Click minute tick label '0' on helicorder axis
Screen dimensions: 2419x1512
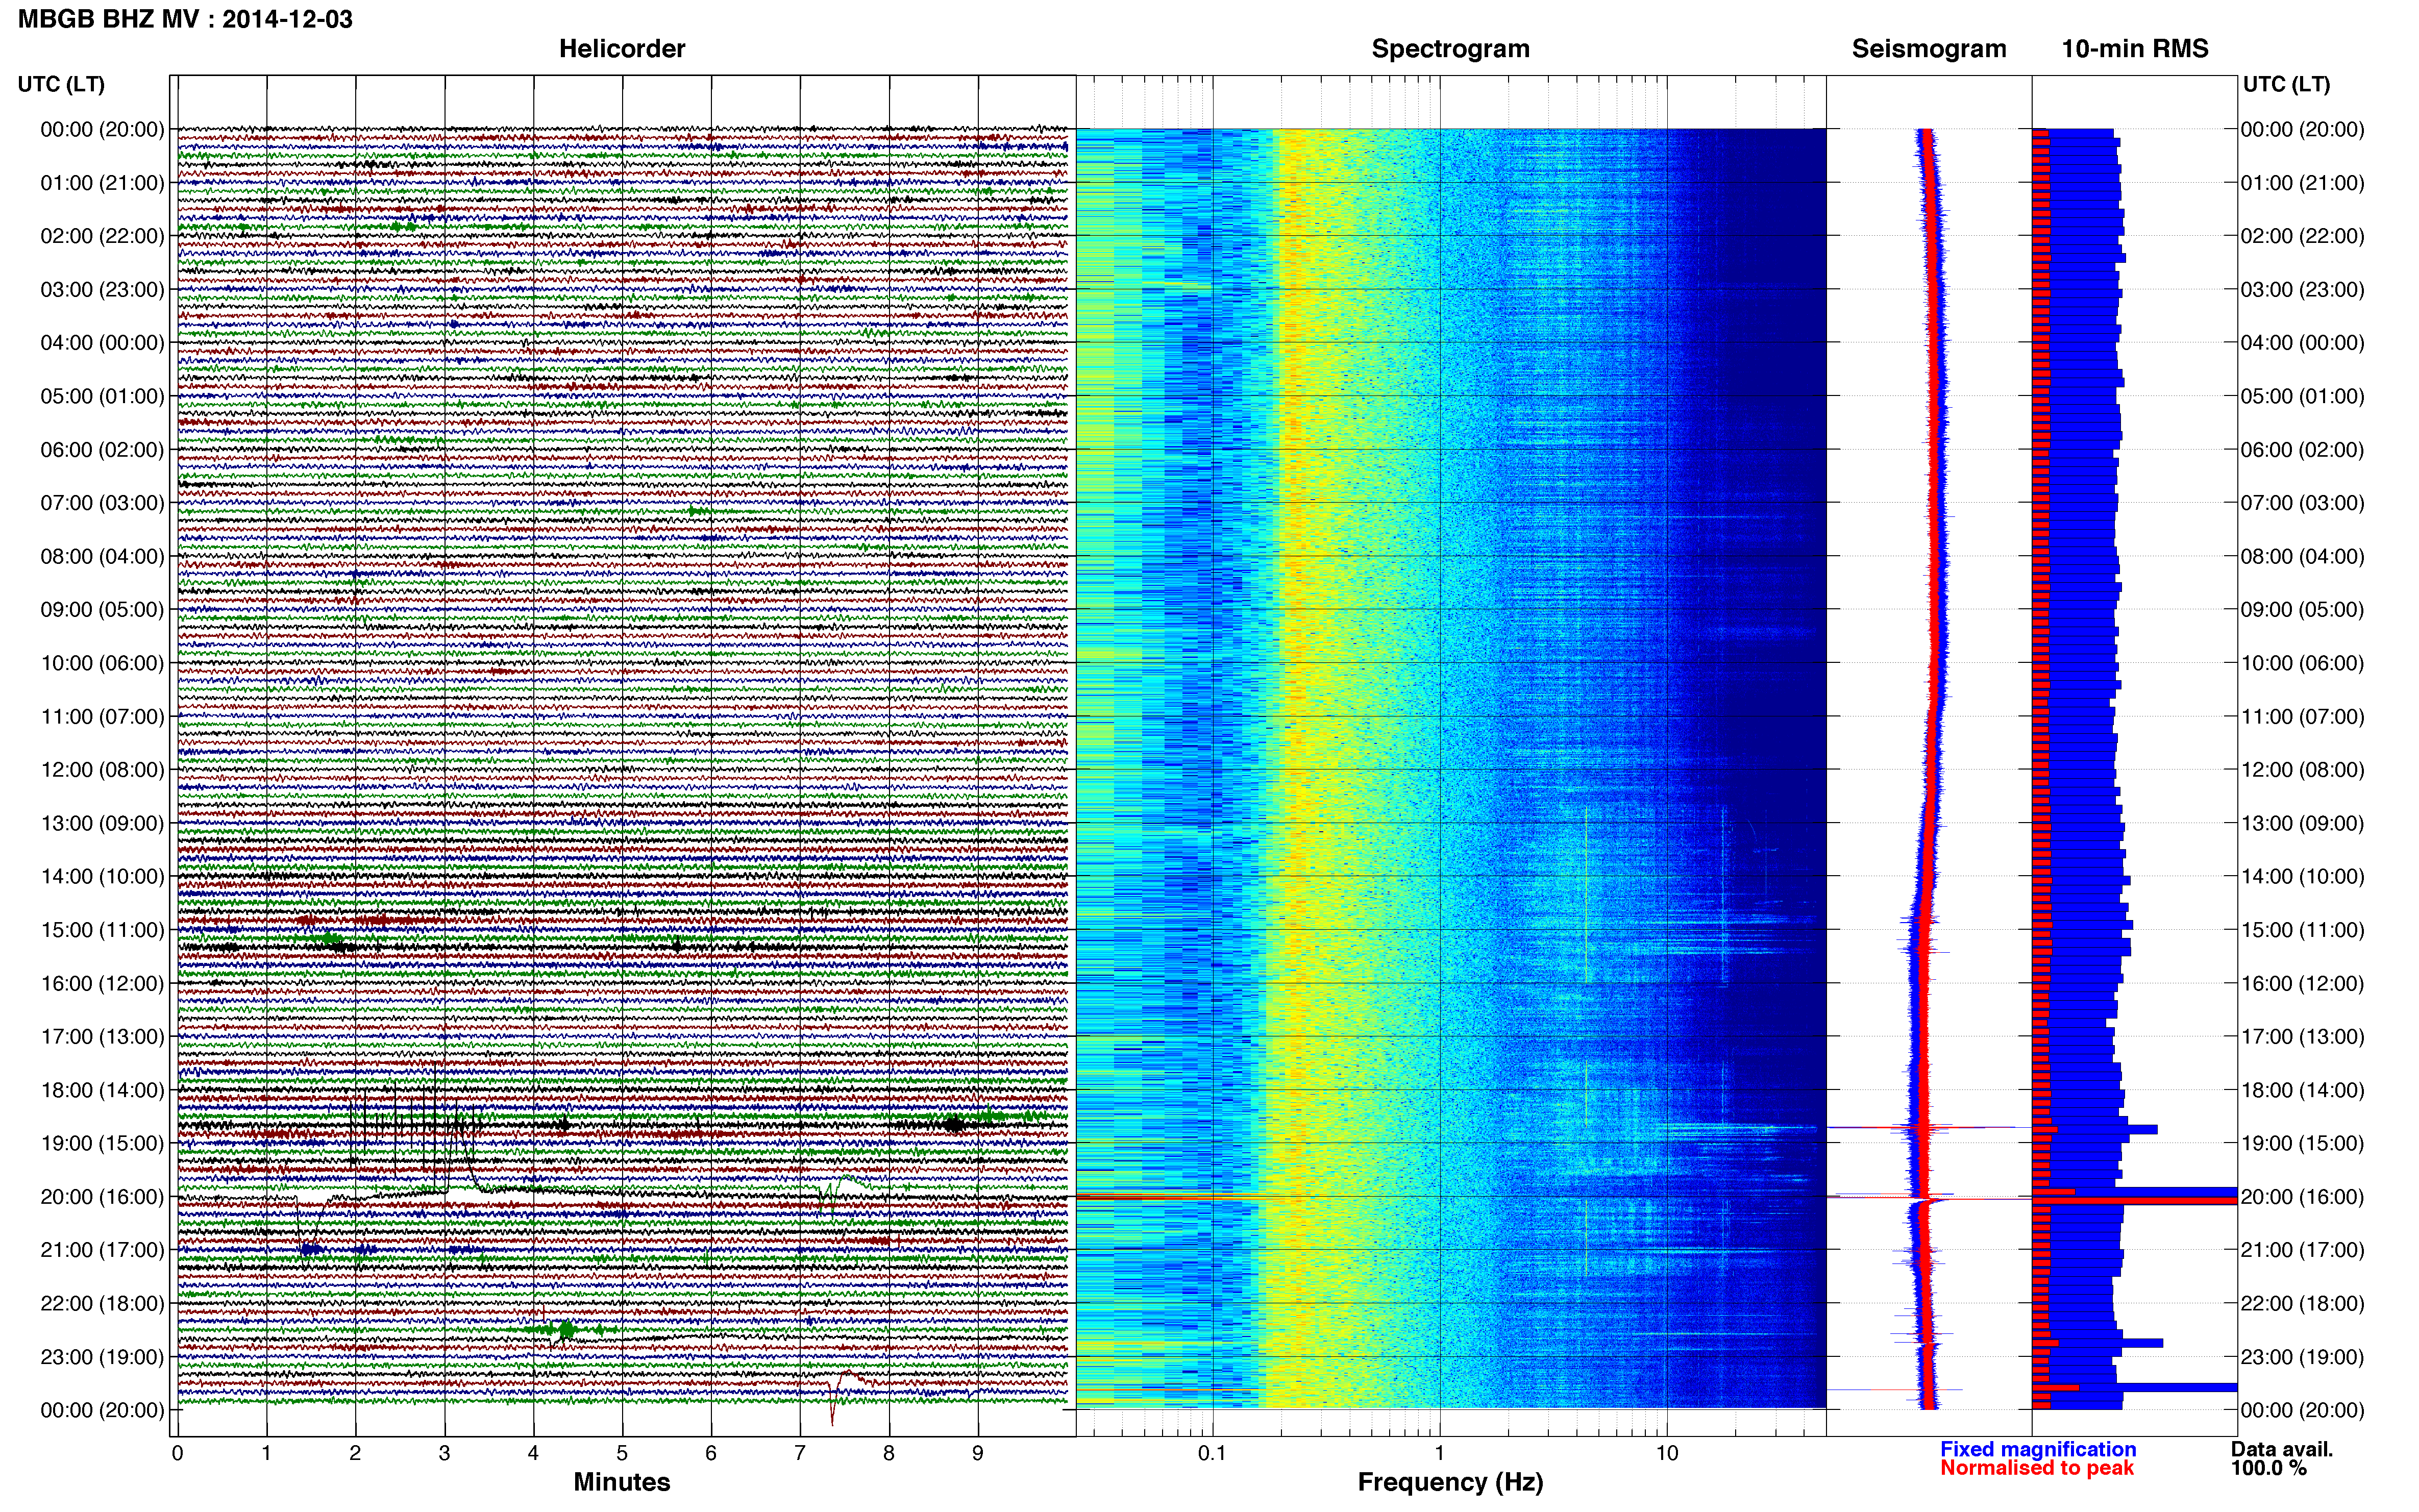point(178,1453)
